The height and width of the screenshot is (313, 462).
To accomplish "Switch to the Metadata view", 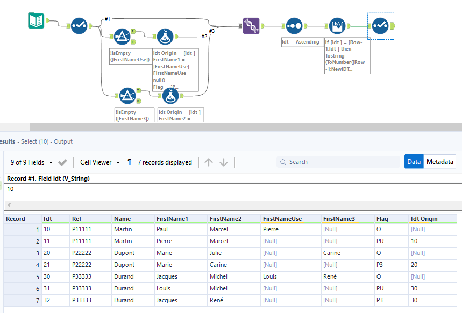I will click(x=439, y=162).
